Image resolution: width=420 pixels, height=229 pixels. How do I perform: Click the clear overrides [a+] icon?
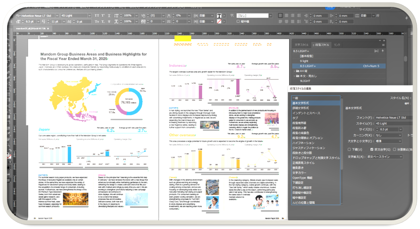coord(376,51)
